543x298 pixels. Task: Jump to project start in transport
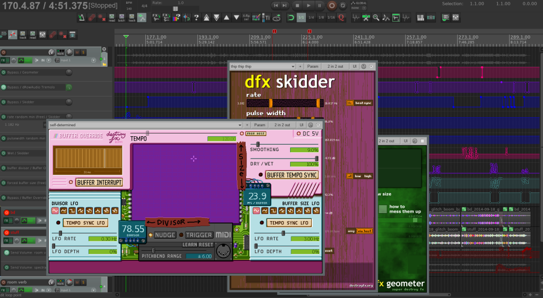pyautogui.click(x=276, y=5)
